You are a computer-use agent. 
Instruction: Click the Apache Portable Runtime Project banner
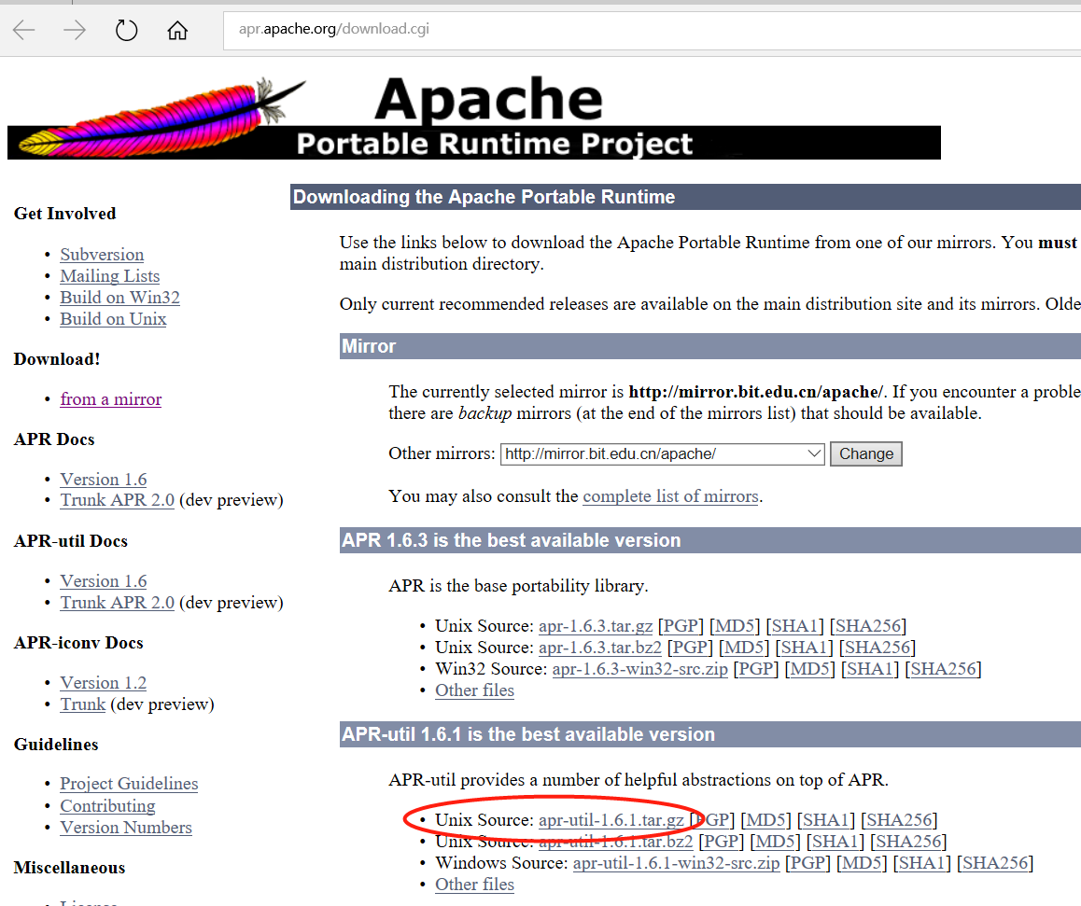tap(474, 118)
